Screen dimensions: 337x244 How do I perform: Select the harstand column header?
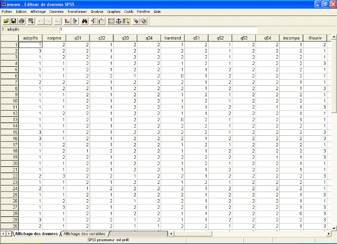[x=172, y=38]
